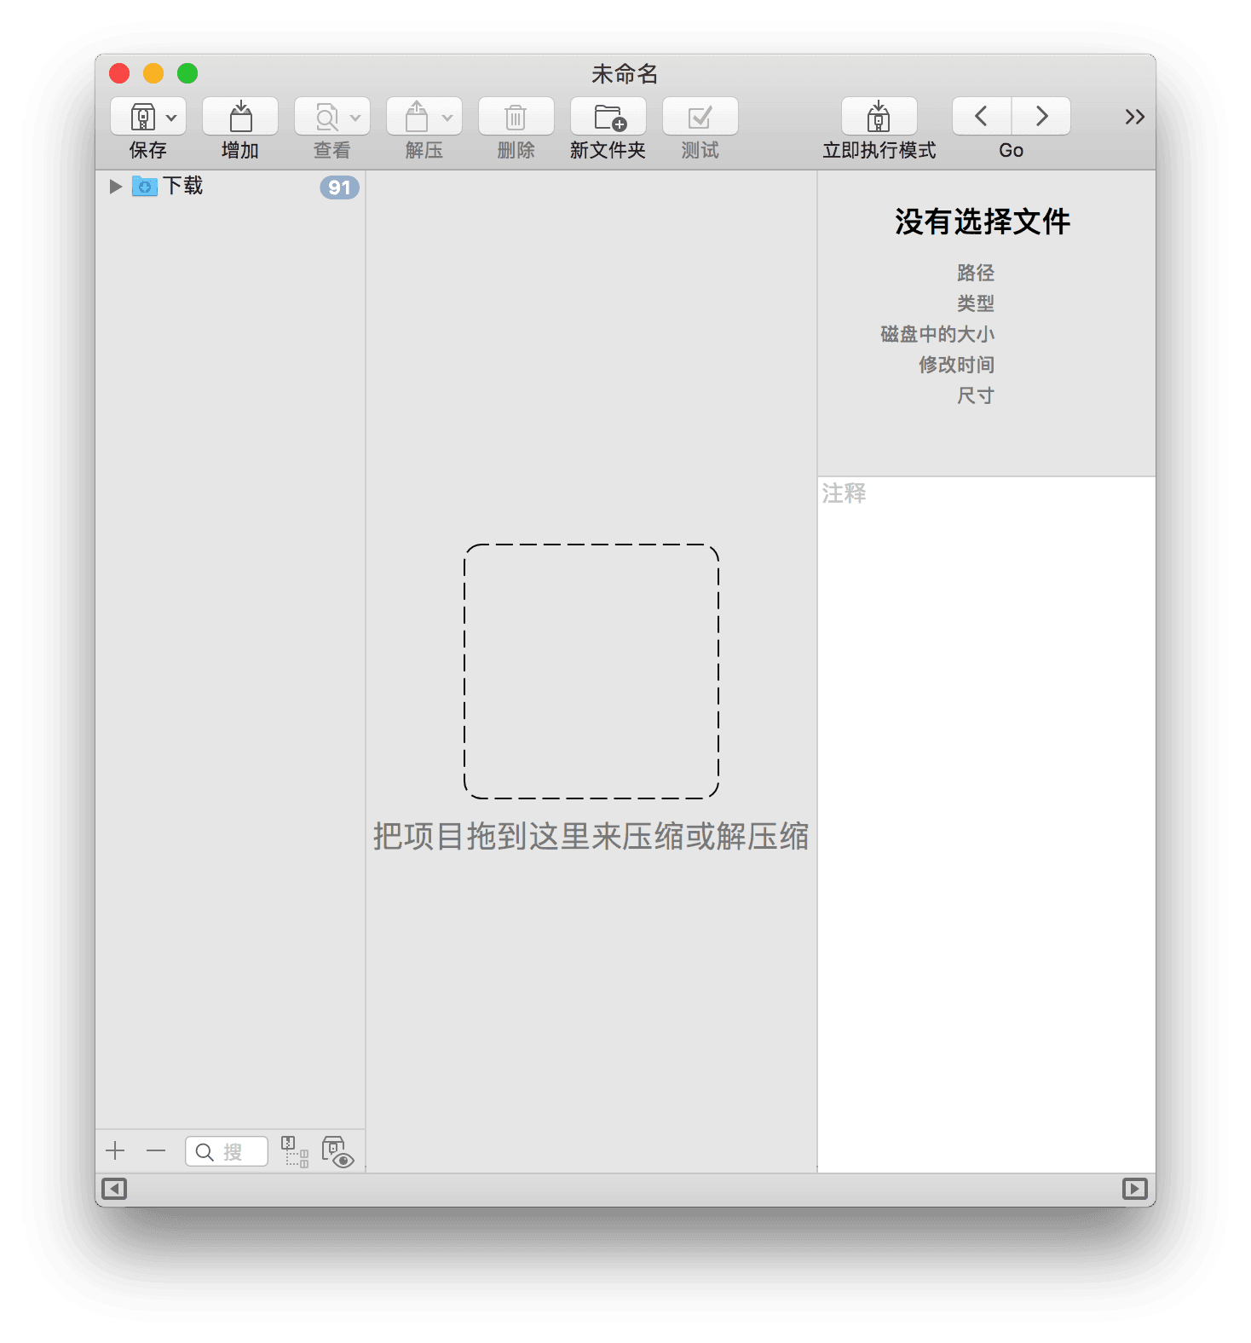
Task: Click the 解压 (Extract) toolbar icon
Action: pyautogui.click(x=417, y=117)
